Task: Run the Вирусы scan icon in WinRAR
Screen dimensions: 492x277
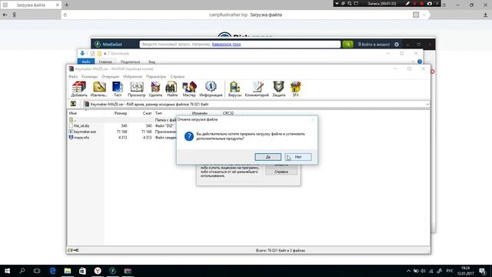Action: click(234, 89)
